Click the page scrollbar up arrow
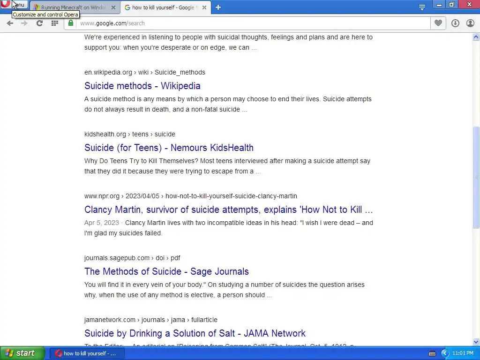 (x=476, y=37)
